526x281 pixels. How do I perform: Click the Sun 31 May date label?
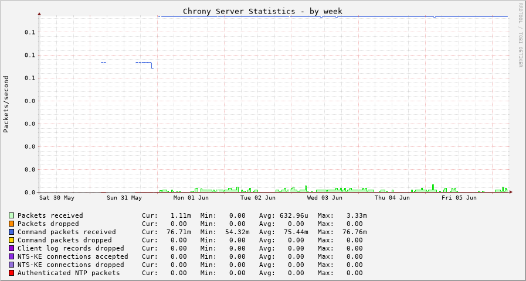pyautogui.click(x=124, y=198)
